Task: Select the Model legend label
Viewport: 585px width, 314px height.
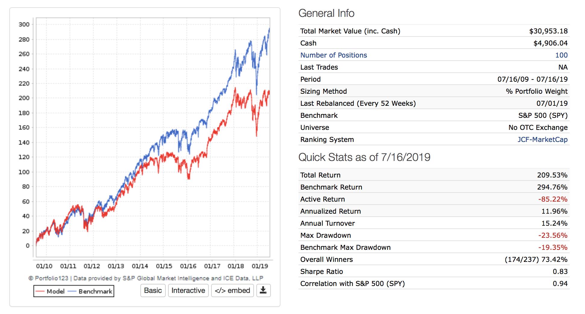Action: [56, 291]
